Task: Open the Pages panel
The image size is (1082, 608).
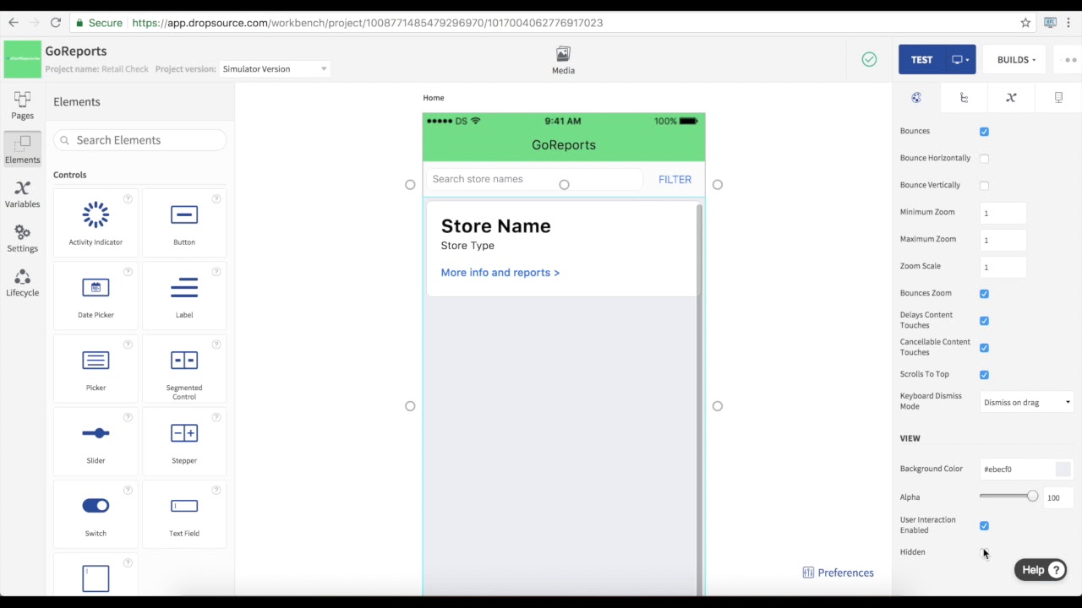Action: 22,106
